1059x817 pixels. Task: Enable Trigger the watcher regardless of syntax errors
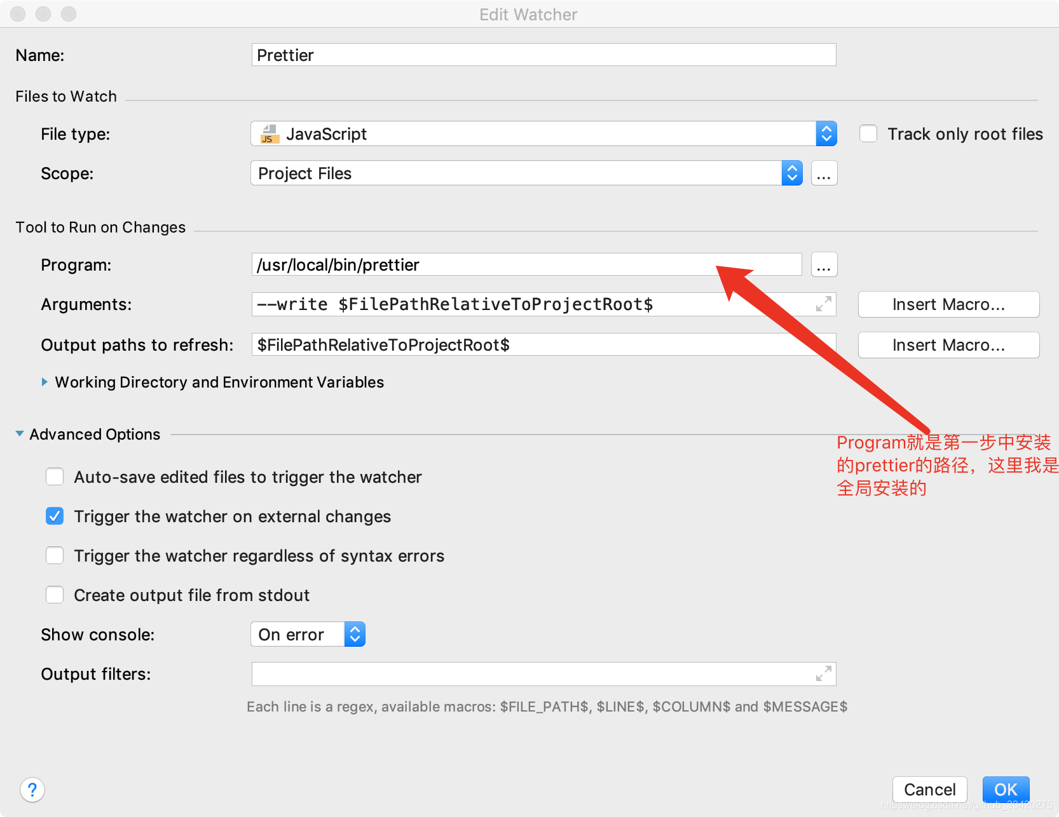click(55, 555)
